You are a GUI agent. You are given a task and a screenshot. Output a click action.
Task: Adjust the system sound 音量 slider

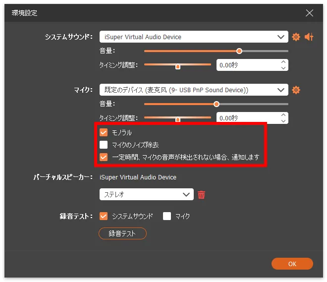(x=239, y=51)
